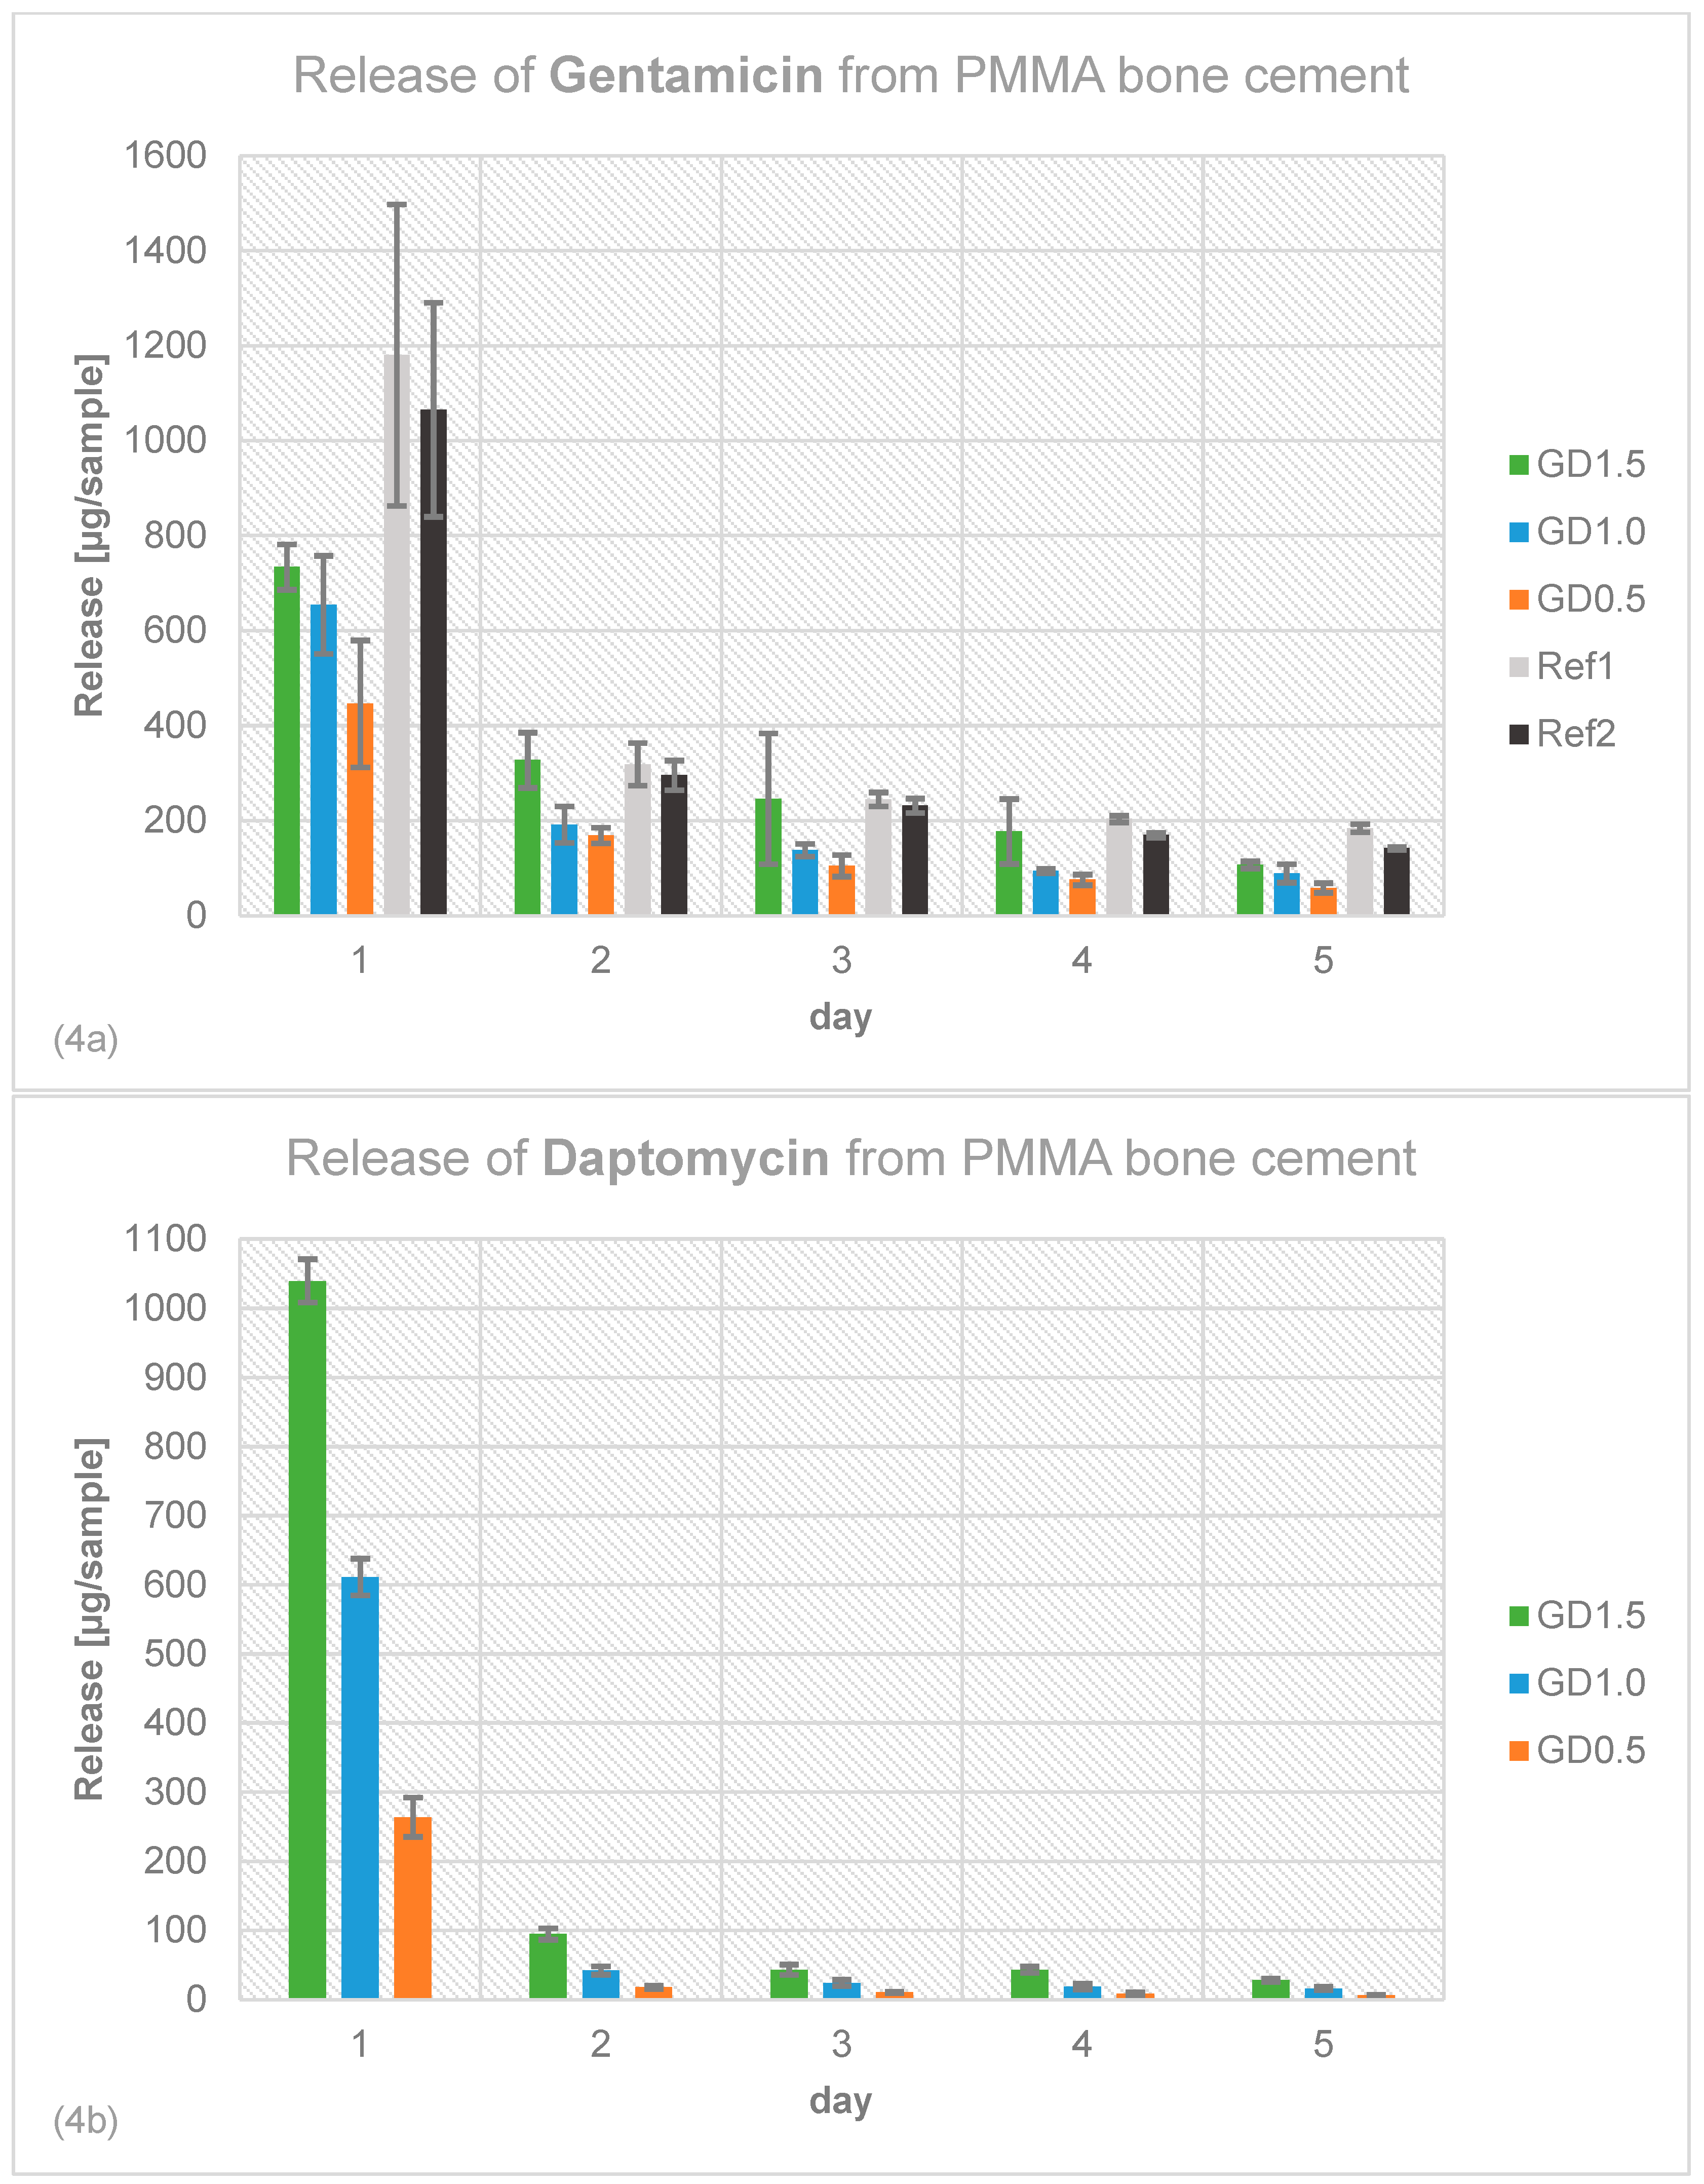Click orange GD0.5 legend swatch in Daptomycin chart
This screenshot has height=2184, width=1704.
pos(1518,1750)
